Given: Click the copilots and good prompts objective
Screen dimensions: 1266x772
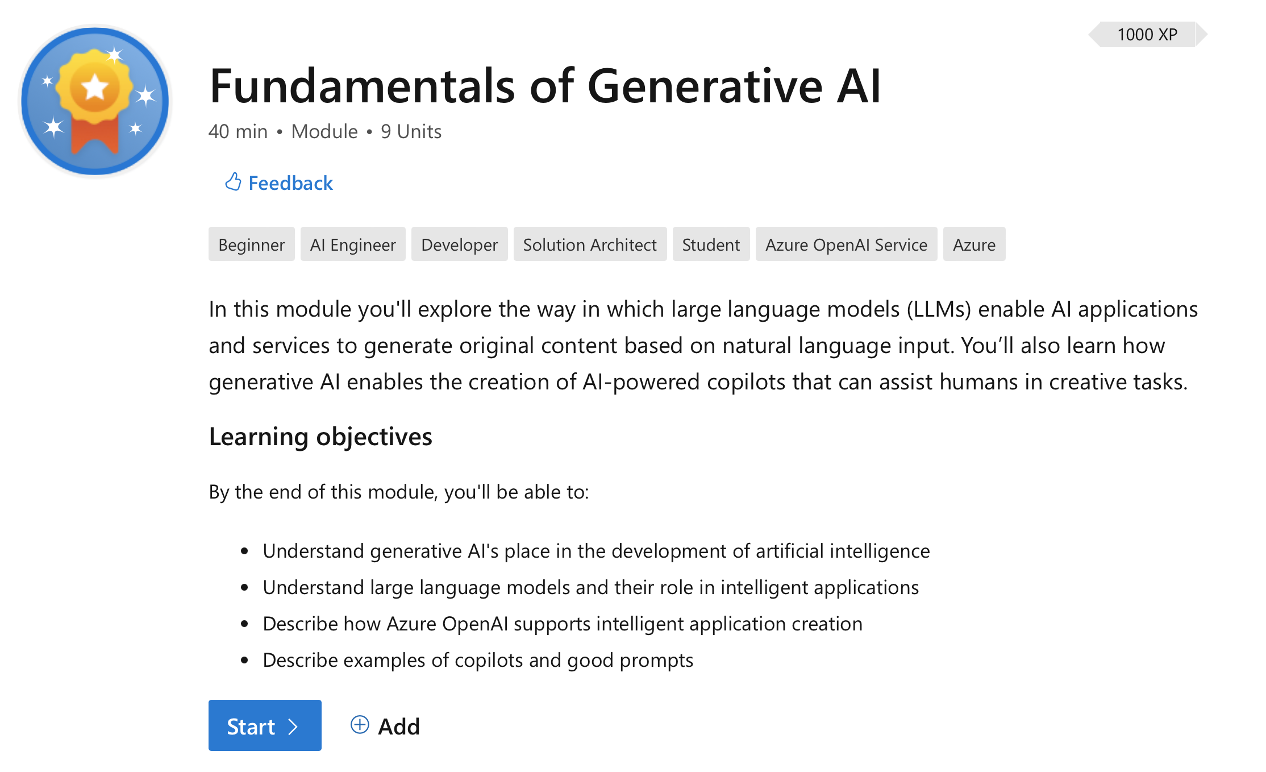Looking at the screenshot, I should (x=477, y=660).
